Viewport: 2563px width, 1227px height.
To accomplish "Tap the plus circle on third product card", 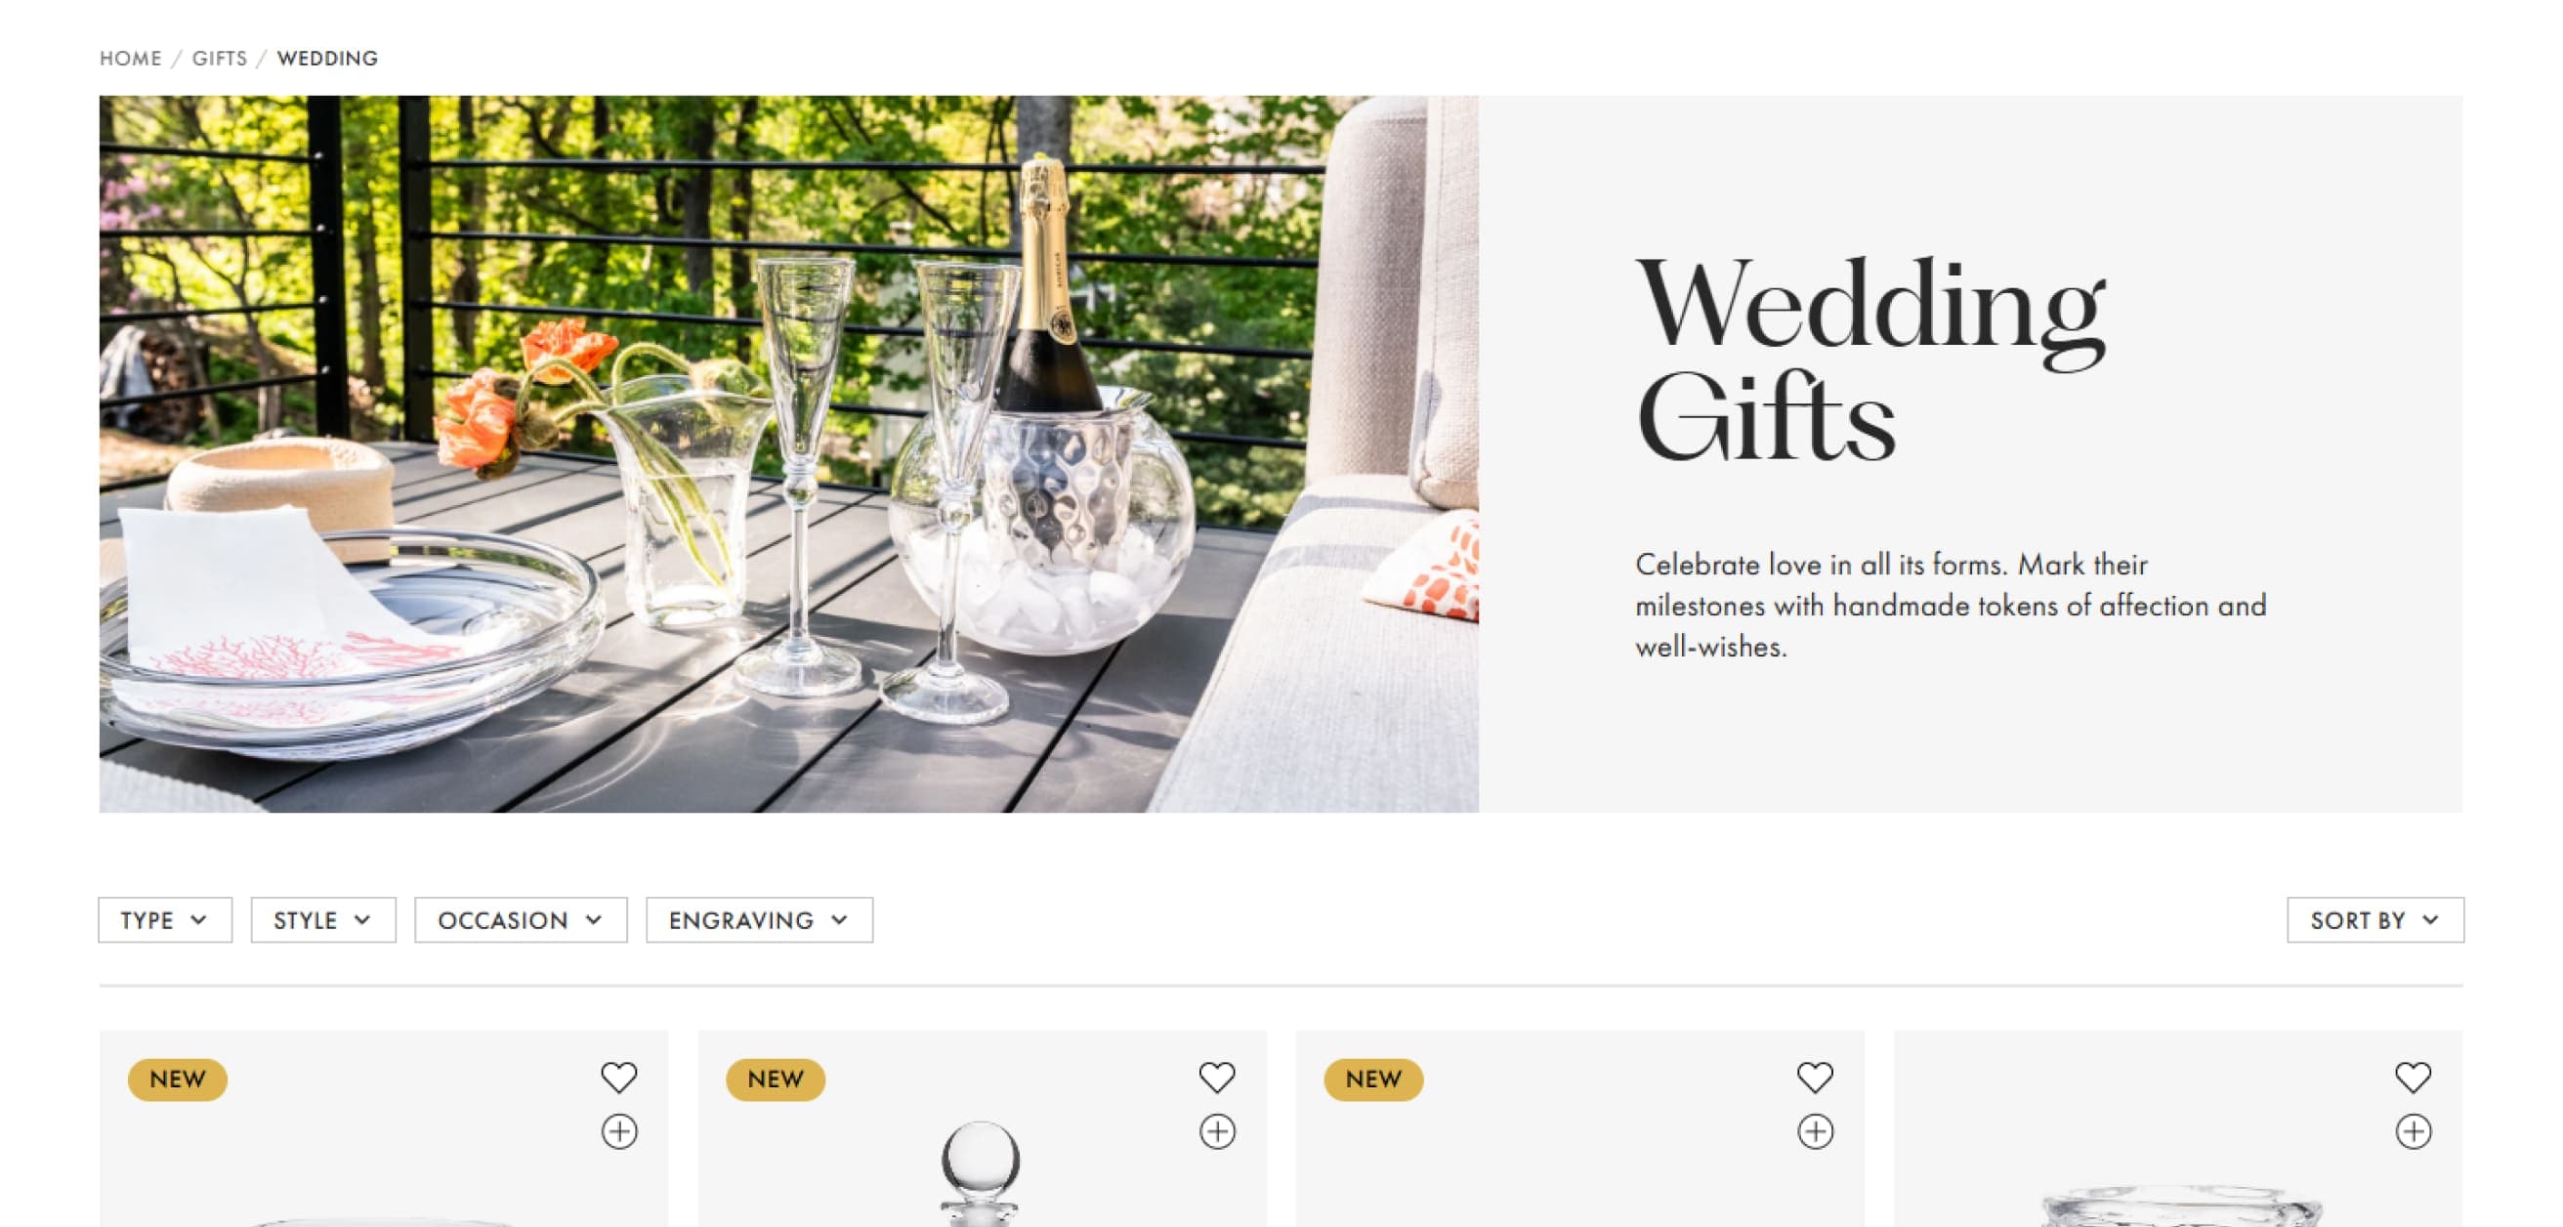I will click(1816, 1131).
